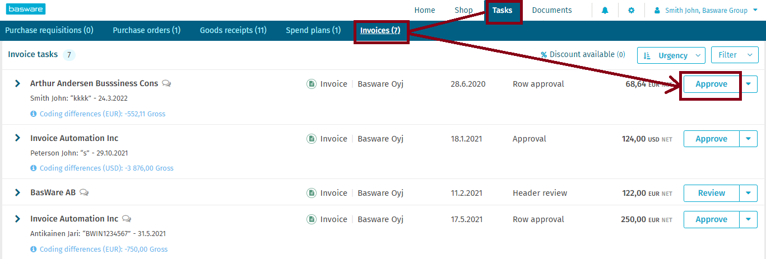Viewport: 766px width, 259px height.
Task: Open dropdown arrow beside 124,00 USD Approve button
Action: 749,139
